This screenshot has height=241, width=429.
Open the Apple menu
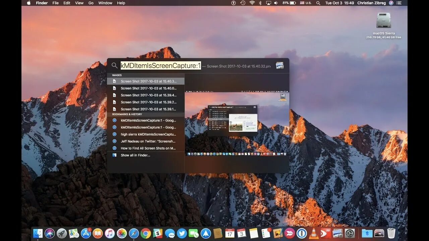coord(28,3)
